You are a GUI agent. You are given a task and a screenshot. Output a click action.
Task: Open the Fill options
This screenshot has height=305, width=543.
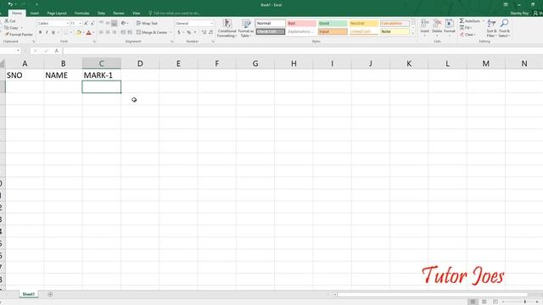coord(466,28)
